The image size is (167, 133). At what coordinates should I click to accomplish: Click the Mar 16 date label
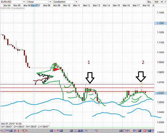coord(126,5)
